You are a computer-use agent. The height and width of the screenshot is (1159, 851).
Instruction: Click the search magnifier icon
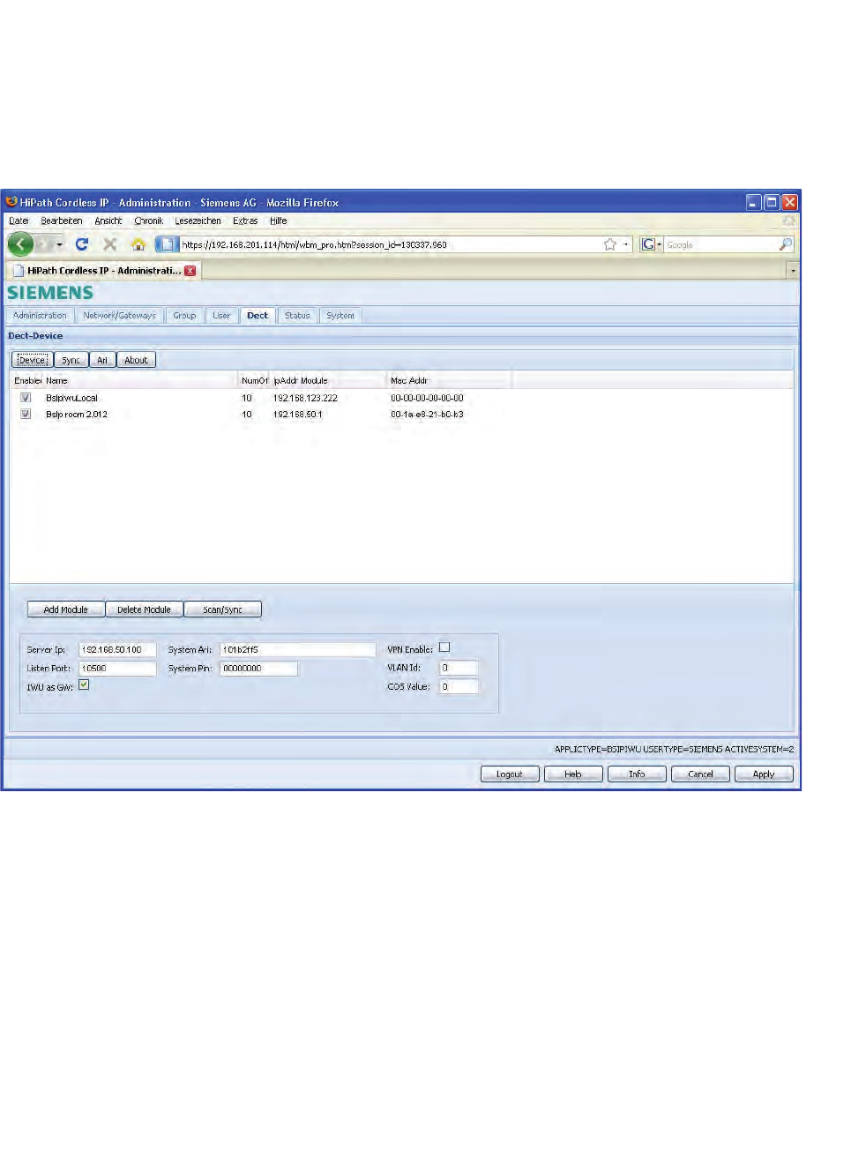(785, 244)
